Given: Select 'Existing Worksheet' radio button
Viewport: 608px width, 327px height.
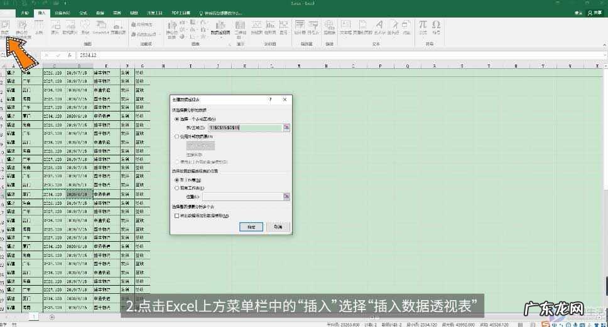Looking at the screenshot, I should (x=177, y=188).
